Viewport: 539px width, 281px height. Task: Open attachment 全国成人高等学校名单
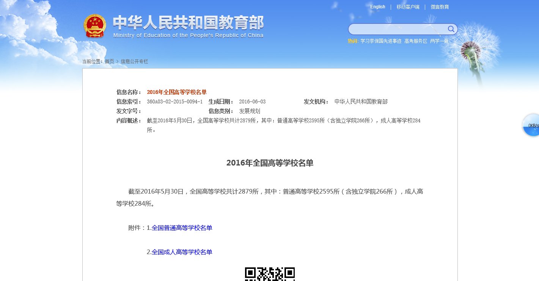point(182,252)
